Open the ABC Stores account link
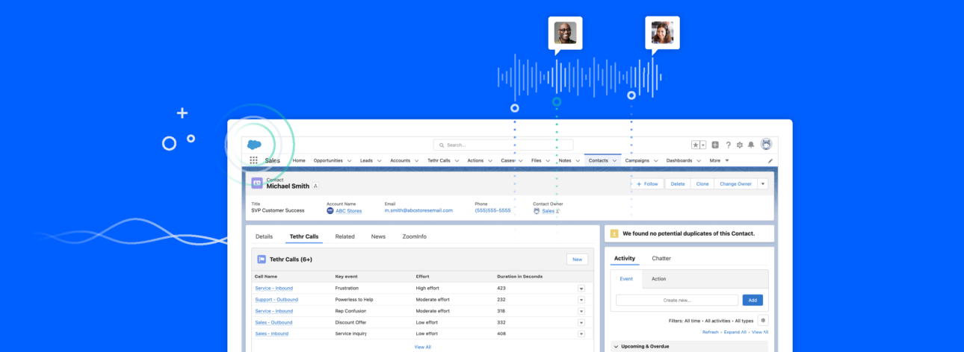 coord(348,210)
